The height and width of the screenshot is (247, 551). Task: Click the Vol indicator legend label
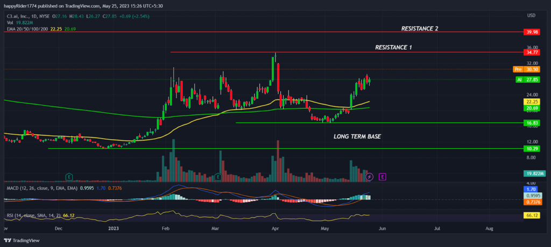point(10,23)
